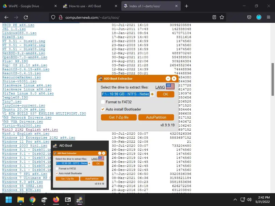This screenshot has height=206, width=275.
Task: Toggle reader view icon
Action: [x=214, y=17]
